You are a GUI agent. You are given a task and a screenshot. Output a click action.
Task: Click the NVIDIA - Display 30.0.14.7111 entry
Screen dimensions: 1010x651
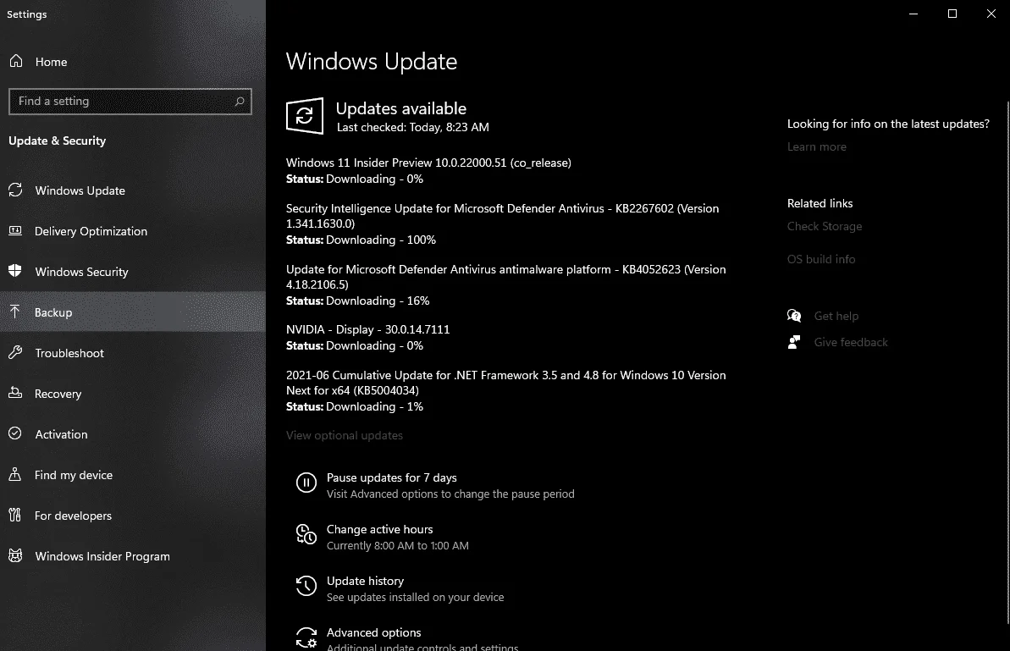(367, 329)
